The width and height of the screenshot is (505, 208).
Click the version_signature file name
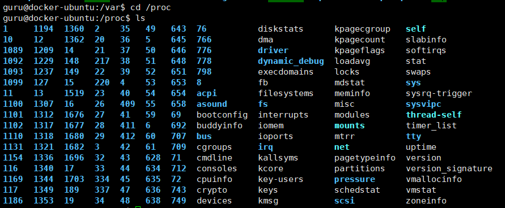pos(449,169)
